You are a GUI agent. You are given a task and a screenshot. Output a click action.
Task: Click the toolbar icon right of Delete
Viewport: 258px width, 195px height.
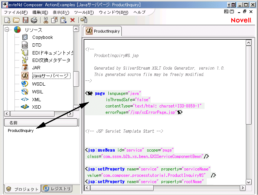[x=84, y=20]
